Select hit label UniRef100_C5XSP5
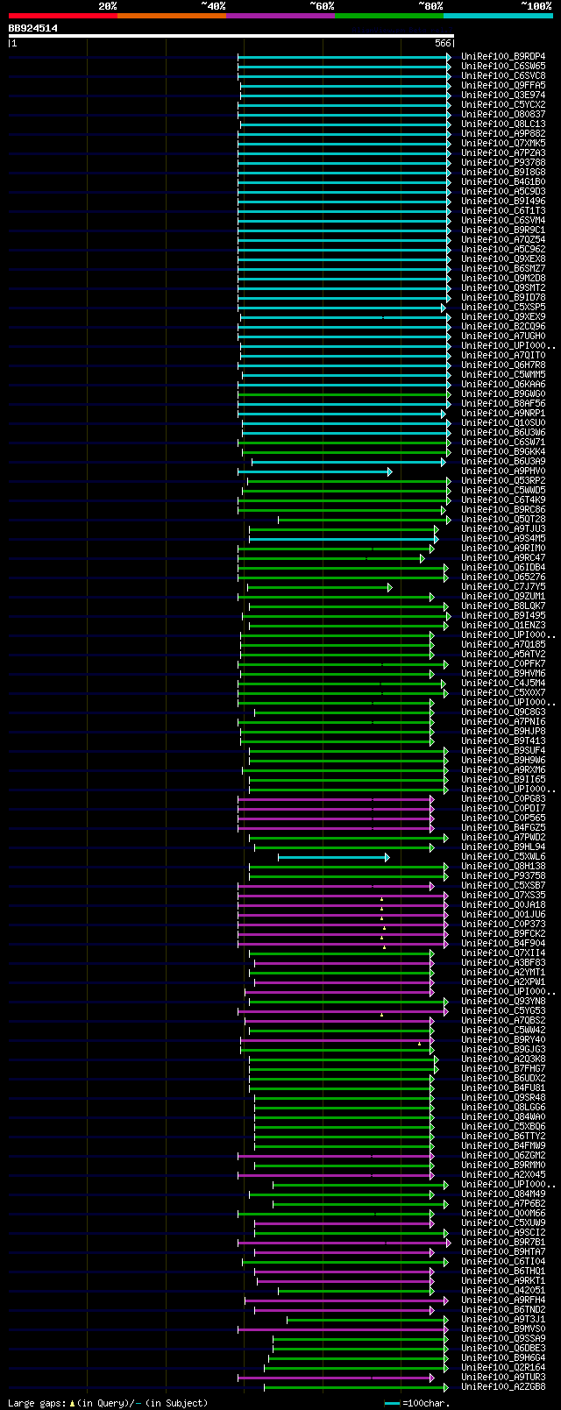The image size is (561, 1410). coord(503,307)
